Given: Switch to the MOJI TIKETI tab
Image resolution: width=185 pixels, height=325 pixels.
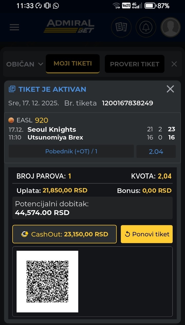Looking at the screenshot, I should pos(73,64).
